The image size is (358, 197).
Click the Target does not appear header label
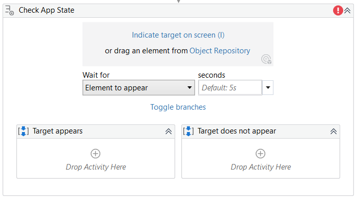pos(237,131)
